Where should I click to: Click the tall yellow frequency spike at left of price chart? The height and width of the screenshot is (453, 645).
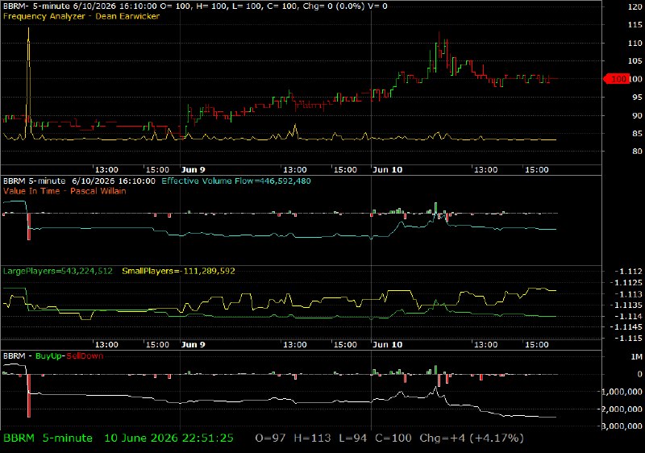click(x=28, y=82)
